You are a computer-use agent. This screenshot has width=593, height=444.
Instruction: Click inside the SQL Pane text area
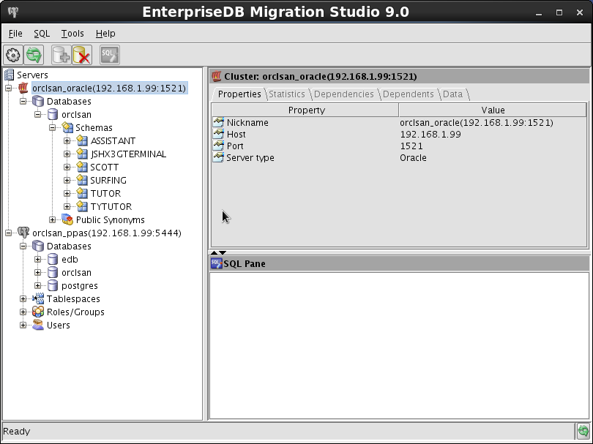click(399, 345)
